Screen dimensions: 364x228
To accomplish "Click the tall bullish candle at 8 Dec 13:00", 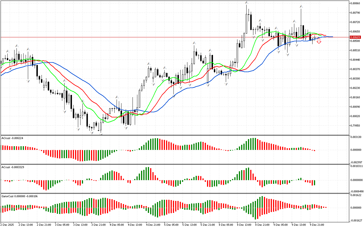I will [x=246, y=24].
